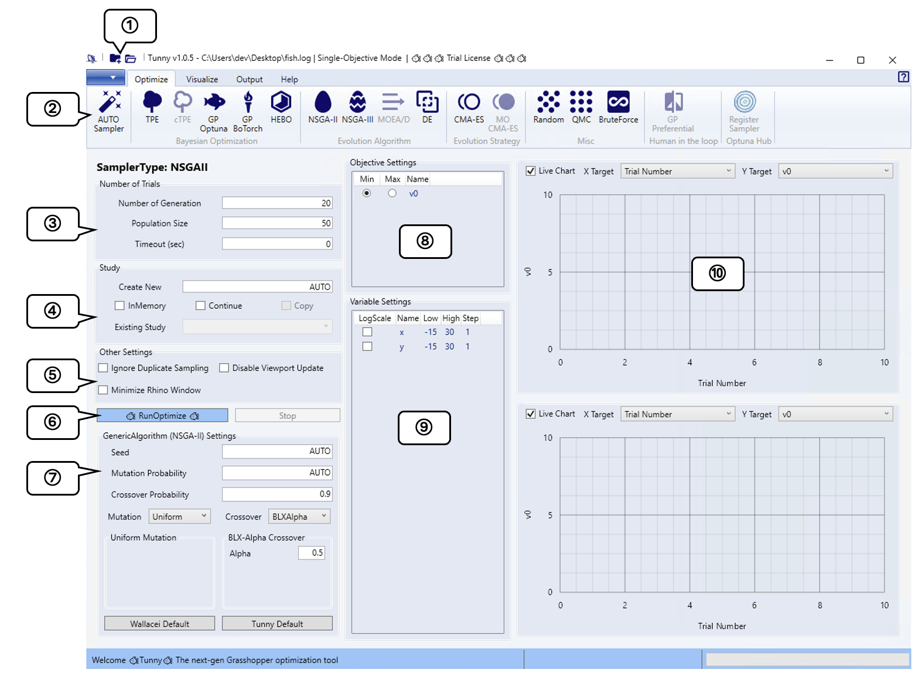Select the Max radio button for v0
The width and height of the screenshot is (915, 676).
coord(392,193)
